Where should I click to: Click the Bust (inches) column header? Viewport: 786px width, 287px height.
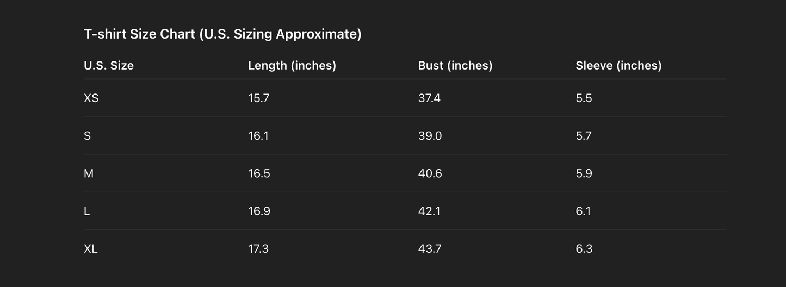[455, 66]
